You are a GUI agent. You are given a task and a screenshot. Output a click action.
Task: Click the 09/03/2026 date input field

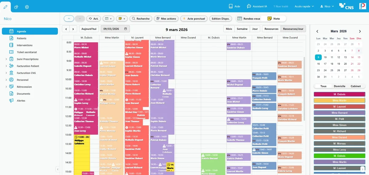coord(115,29)
